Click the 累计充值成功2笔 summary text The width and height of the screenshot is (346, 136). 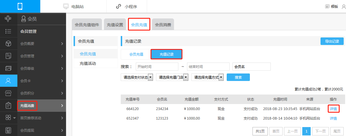pos(308,89)
